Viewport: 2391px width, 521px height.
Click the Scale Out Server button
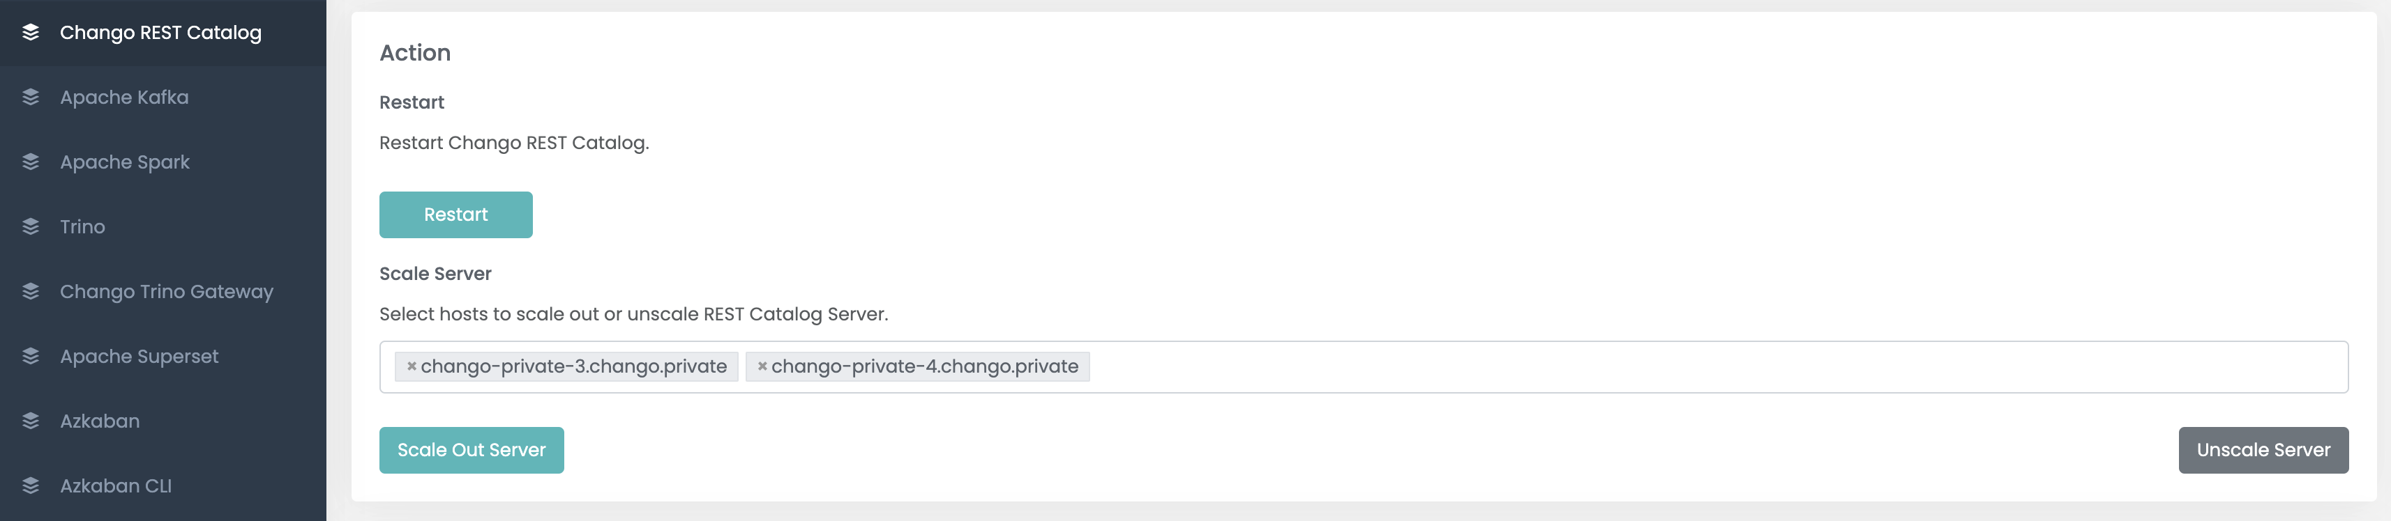coord(472,451)
